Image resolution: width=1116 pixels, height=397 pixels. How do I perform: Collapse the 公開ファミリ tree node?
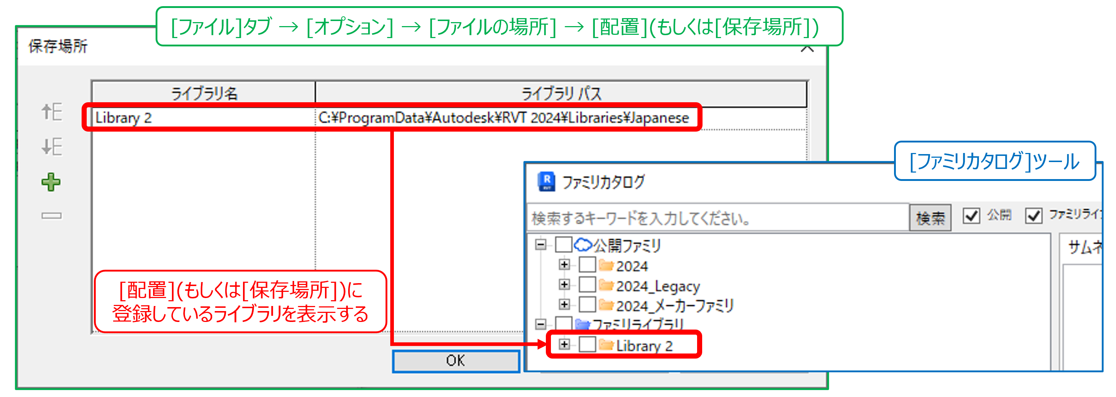point(540,245)
